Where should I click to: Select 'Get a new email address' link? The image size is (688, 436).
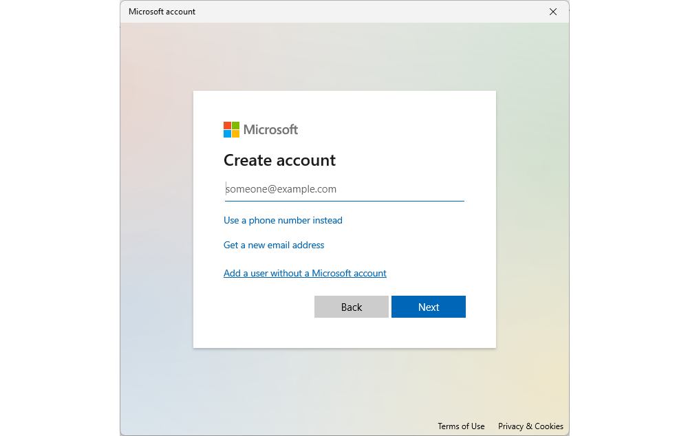[x=274, y=245]
